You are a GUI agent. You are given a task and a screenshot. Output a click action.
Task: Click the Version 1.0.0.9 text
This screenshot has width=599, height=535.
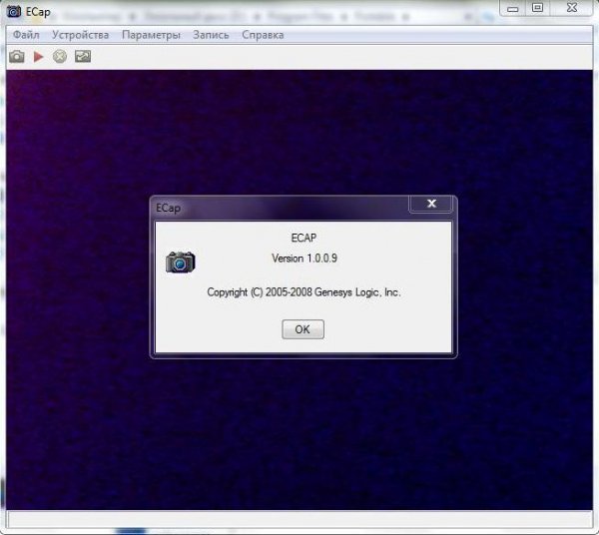(x=304, y=259)
